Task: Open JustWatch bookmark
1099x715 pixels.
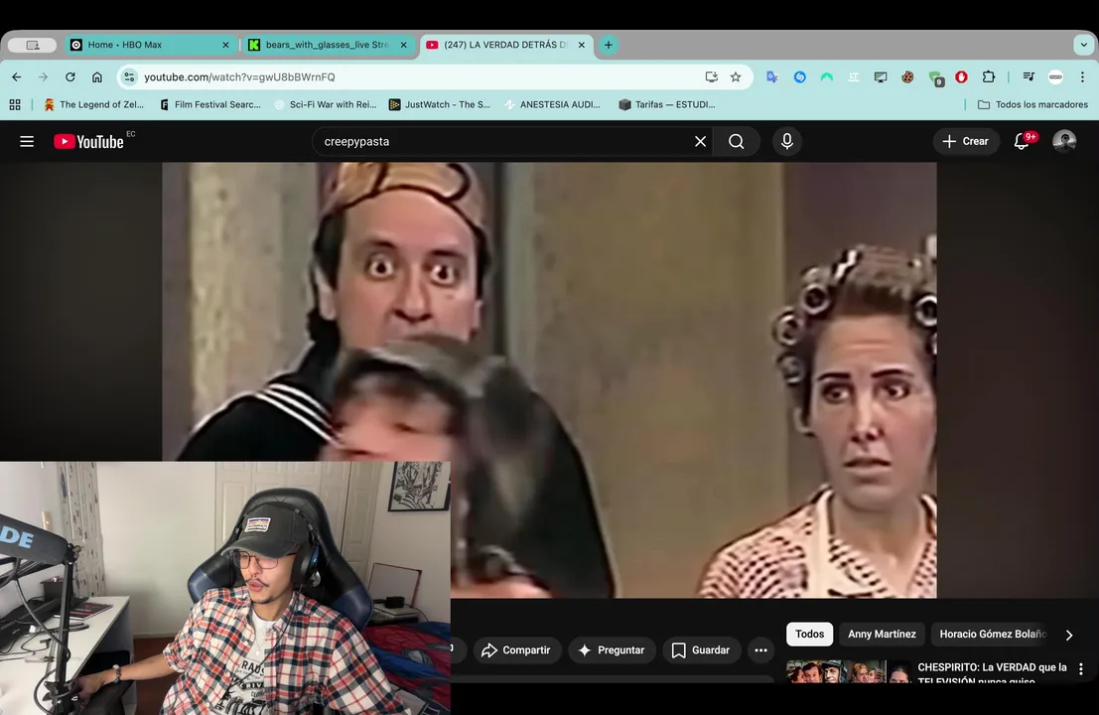Action: [x=440, y=104]
